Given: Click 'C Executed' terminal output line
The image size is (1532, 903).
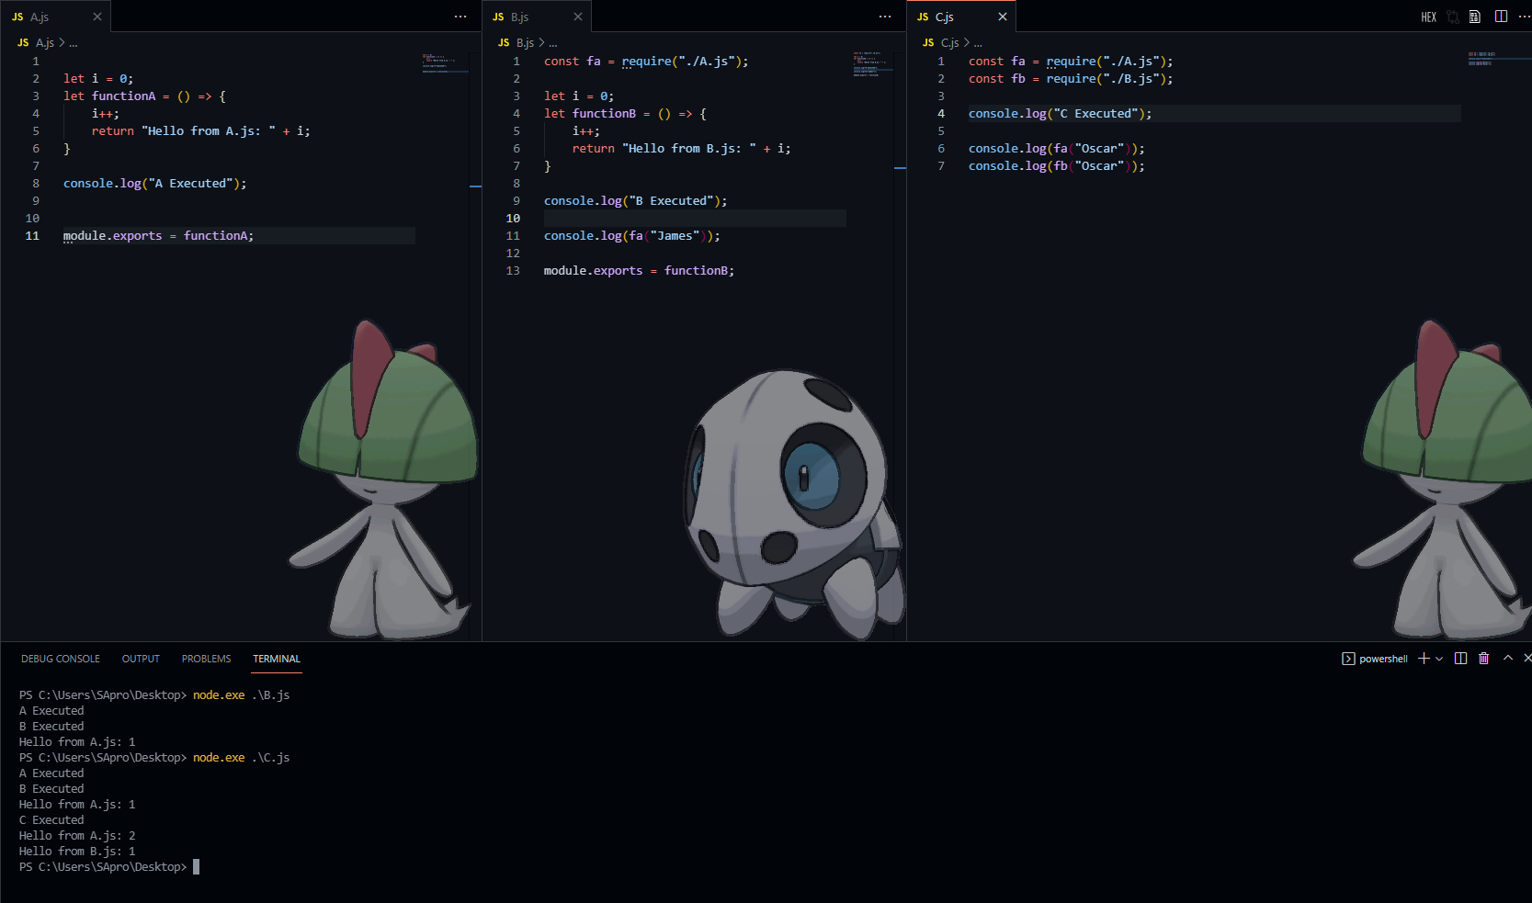Looking at the screenshot, I should pos(51,820).
